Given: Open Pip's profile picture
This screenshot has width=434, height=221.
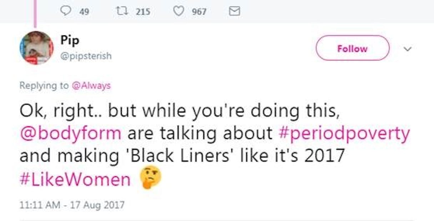Looking at the screenshot, I should pyautogui.click(x=36, y=47).
